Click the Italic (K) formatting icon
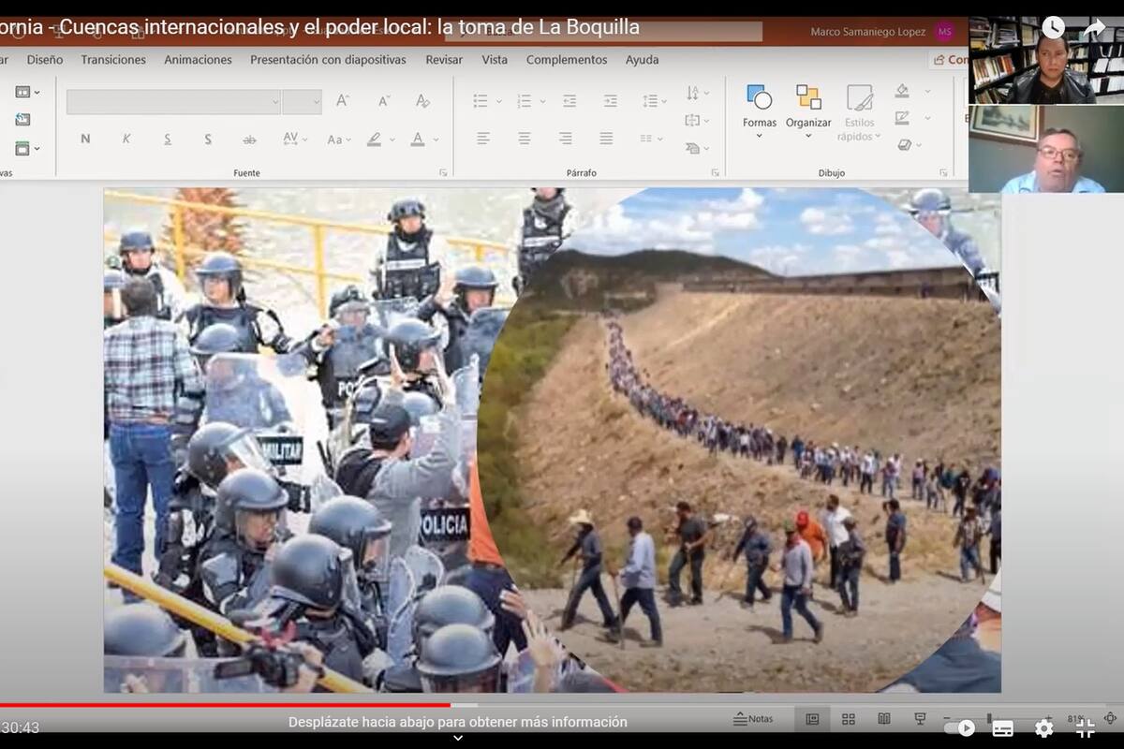Viewport: 1124px width, 749px height. click(126, 139)
